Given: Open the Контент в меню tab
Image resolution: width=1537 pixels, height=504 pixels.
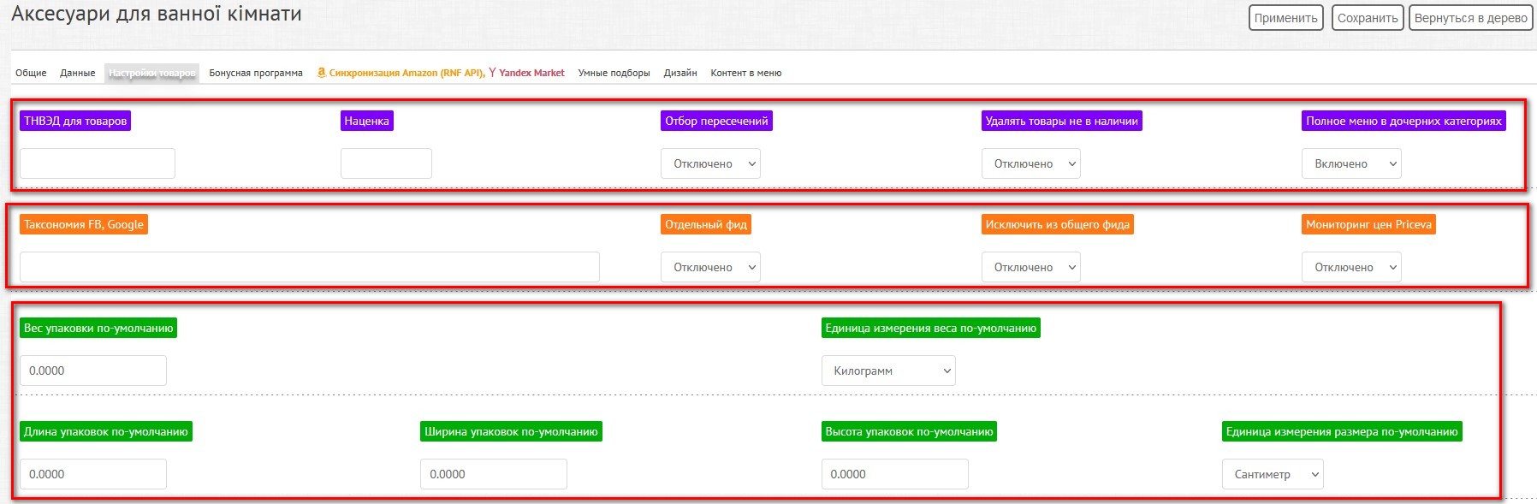Looking at the screenshot, I should [745, 74].
